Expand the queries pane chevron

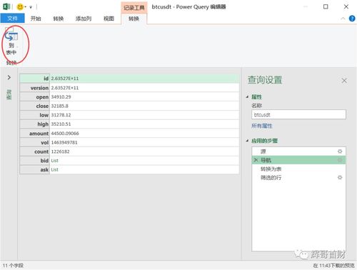coord(9,77)
